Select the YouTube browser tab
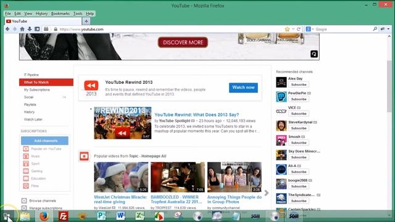The image size is (395, 222). tap(43, 22)
